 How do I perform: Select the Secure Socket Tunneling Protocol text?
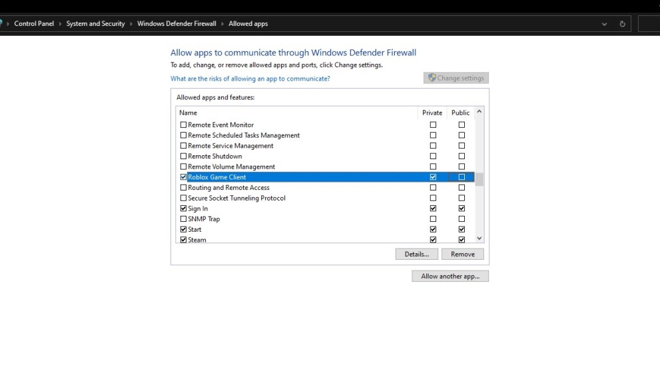(236, 198)
